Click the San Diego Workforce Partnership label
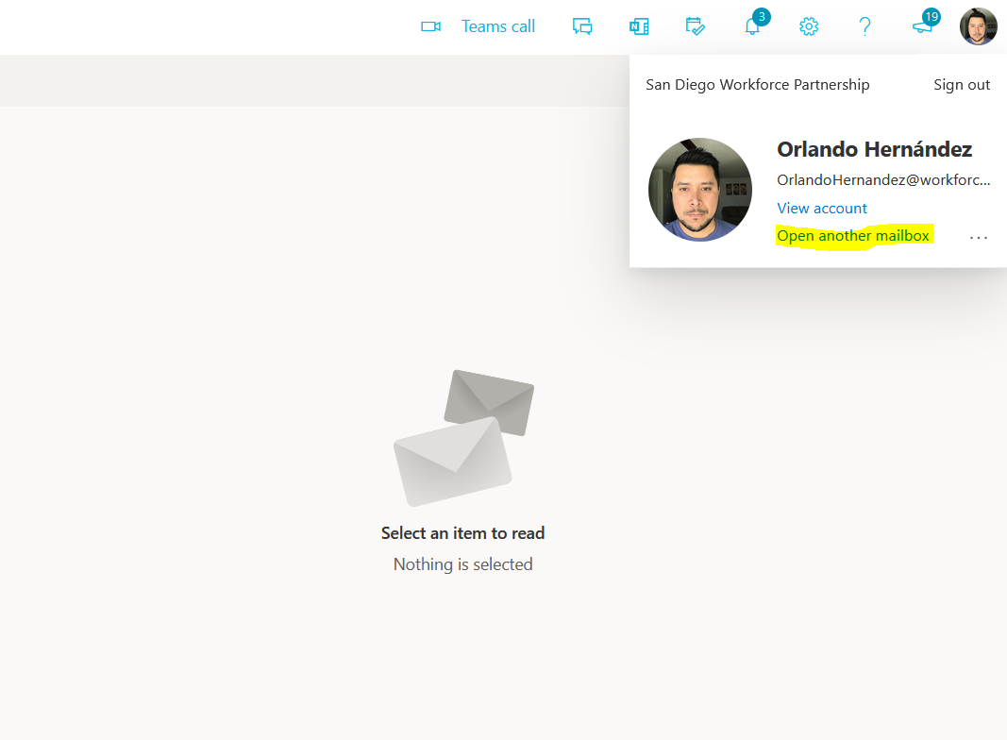The image size is (1007, 740). [x=757, y=85]
